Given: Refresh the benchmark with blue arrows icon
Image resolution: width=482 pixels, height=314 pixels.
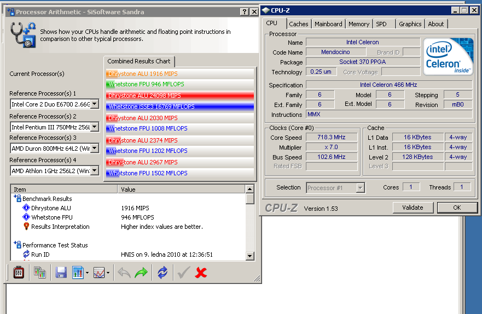Looking at the screenshot, I should [x=162, y=272].
